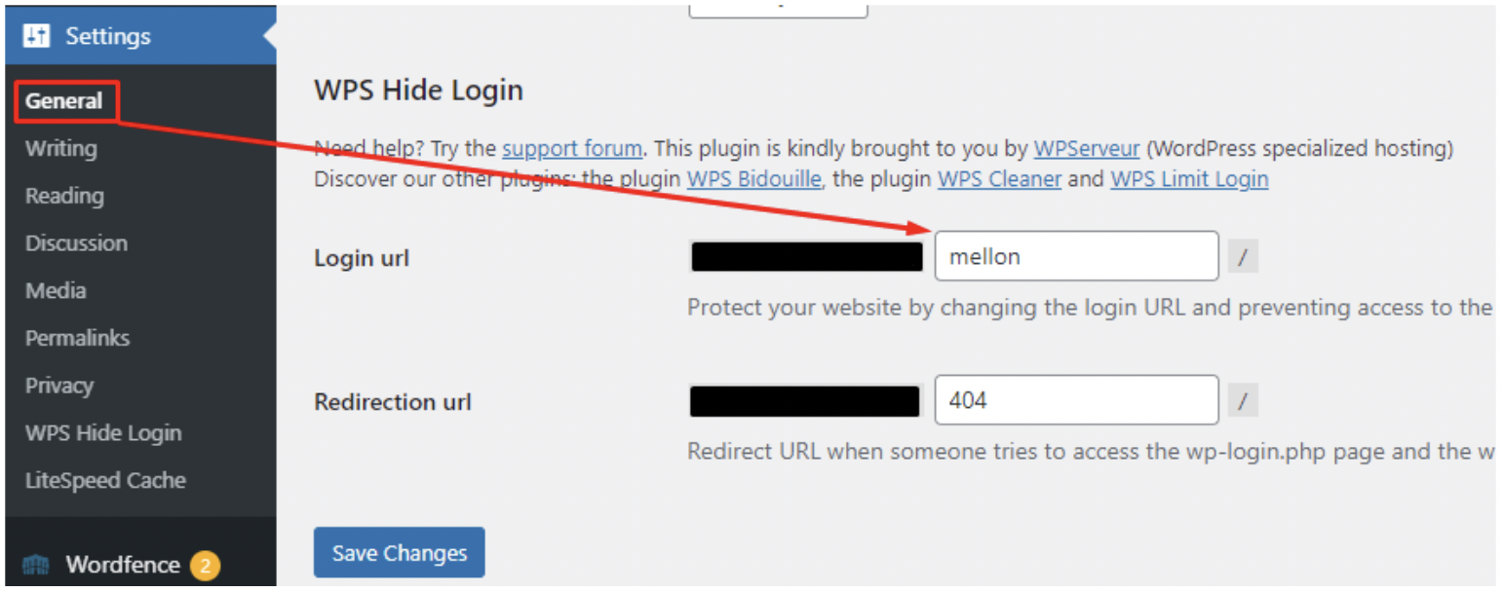The width and height of the screenshot is (1503, 592).
Task: Open LiteSpeed Cache settings
Action: point(105,481)
